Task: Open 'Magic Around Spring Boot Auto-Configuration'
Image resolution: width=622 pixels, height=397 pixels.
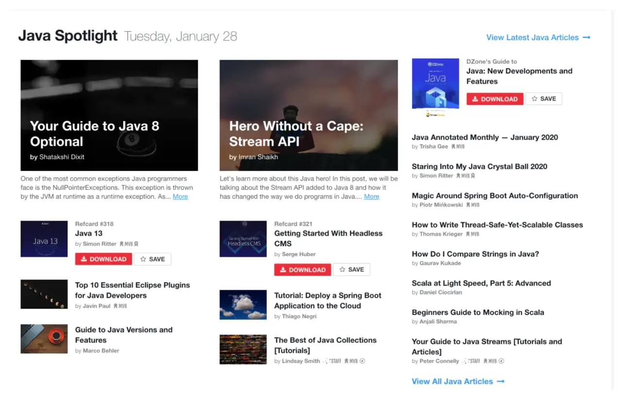Action: 495,196
